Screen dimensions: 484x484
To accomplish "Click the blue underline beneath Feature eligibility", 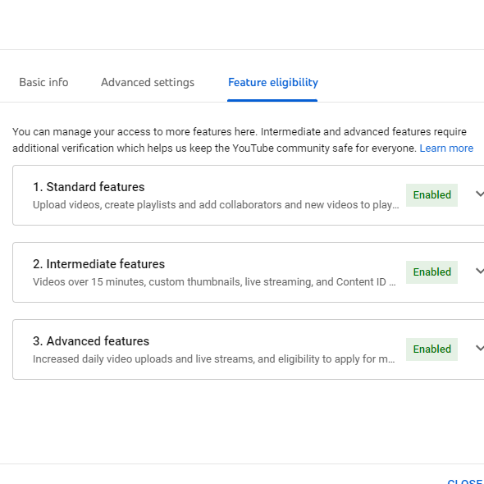I will pyautogui.click(x=272, y=100).
